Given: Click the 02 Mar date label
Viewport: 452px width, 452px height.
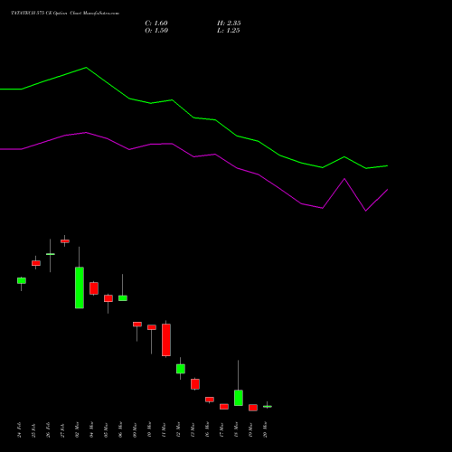Looking at the screenshot, I should click(77, 429).
